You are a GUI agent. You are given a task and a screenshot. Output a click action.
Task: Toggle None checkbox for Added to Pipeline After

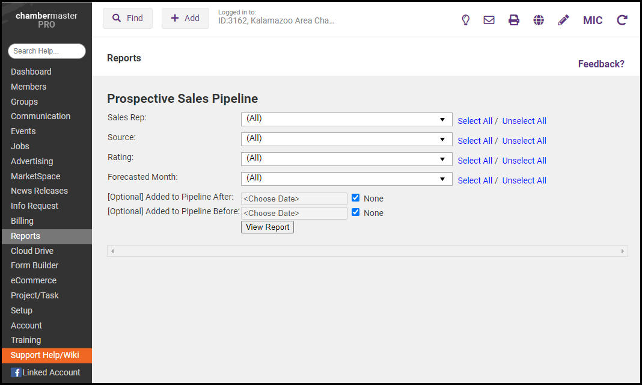pos(356,198)
